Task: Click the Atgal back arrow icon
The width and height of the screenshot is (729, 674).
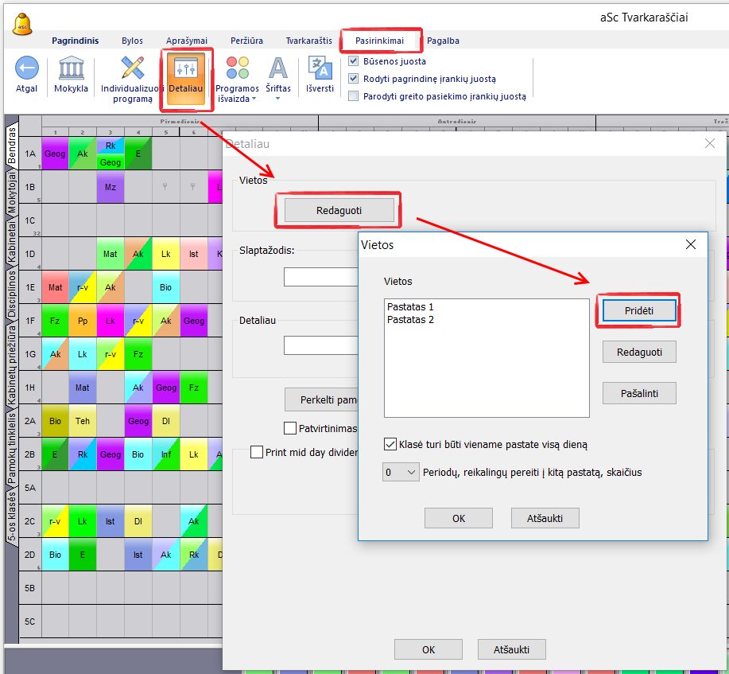Action: pyautogui.click(x=27, y=69)
